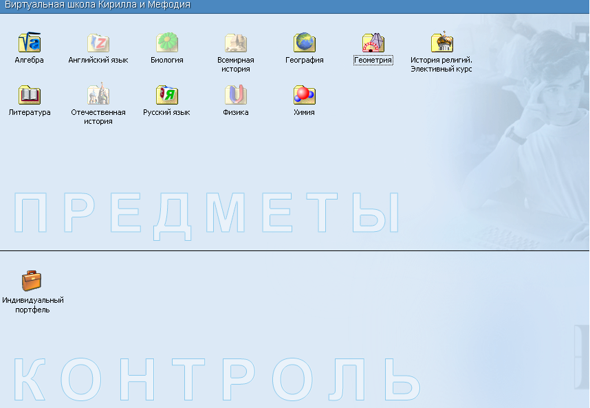Click the 'Отечественная история' text label
Screen dimensions: 590x408
pyautogui.click(x=98, y=117)
